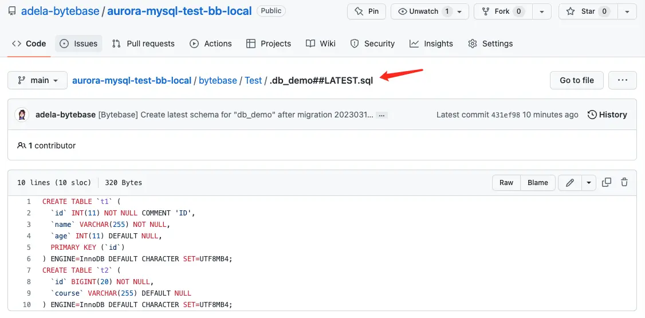Viewport: 645px width, 318px height.
Task: Click the Unwatch eye icon
Action: (x=402, y=11)
